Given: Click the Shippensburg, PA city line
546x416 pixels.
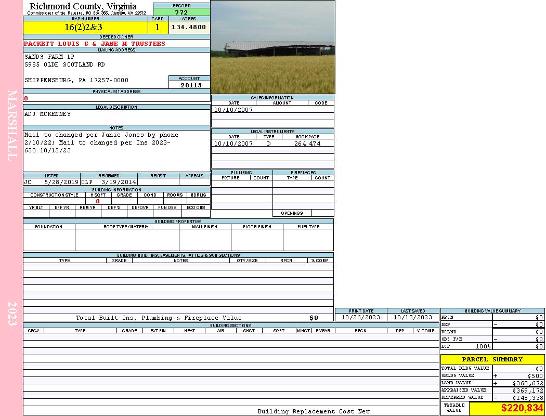Looking at the screenshot, I should click(76, 80).
